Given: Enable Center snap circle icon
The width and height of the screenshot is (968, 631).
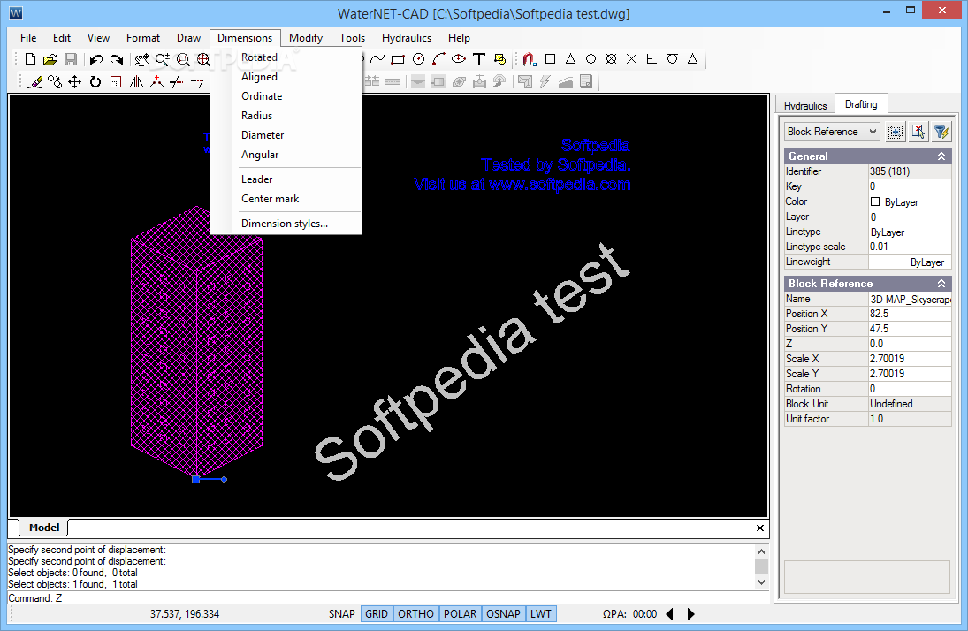Looking at the screenshot, I should (x=591, y=59).
